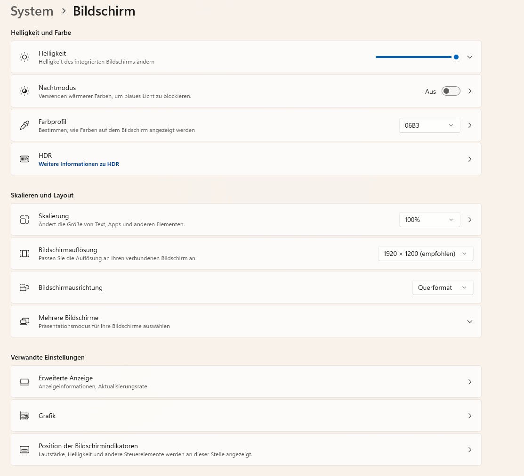Open the HDR settings chevron
Image resolution: width=524 pixels, height=476 pixels.
470,159
